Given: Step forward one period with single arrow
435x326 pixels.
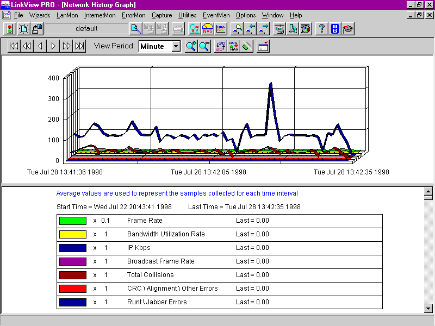Looking at the screenshot, I should (x=53, y=46).
